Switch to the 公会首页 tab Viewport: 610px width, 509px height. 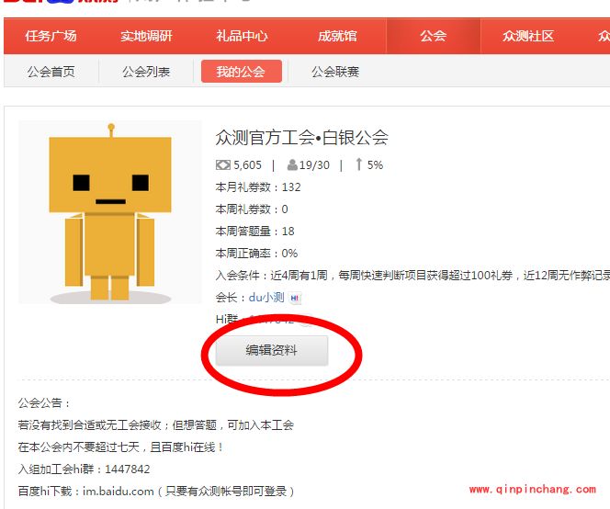[51, 72]
